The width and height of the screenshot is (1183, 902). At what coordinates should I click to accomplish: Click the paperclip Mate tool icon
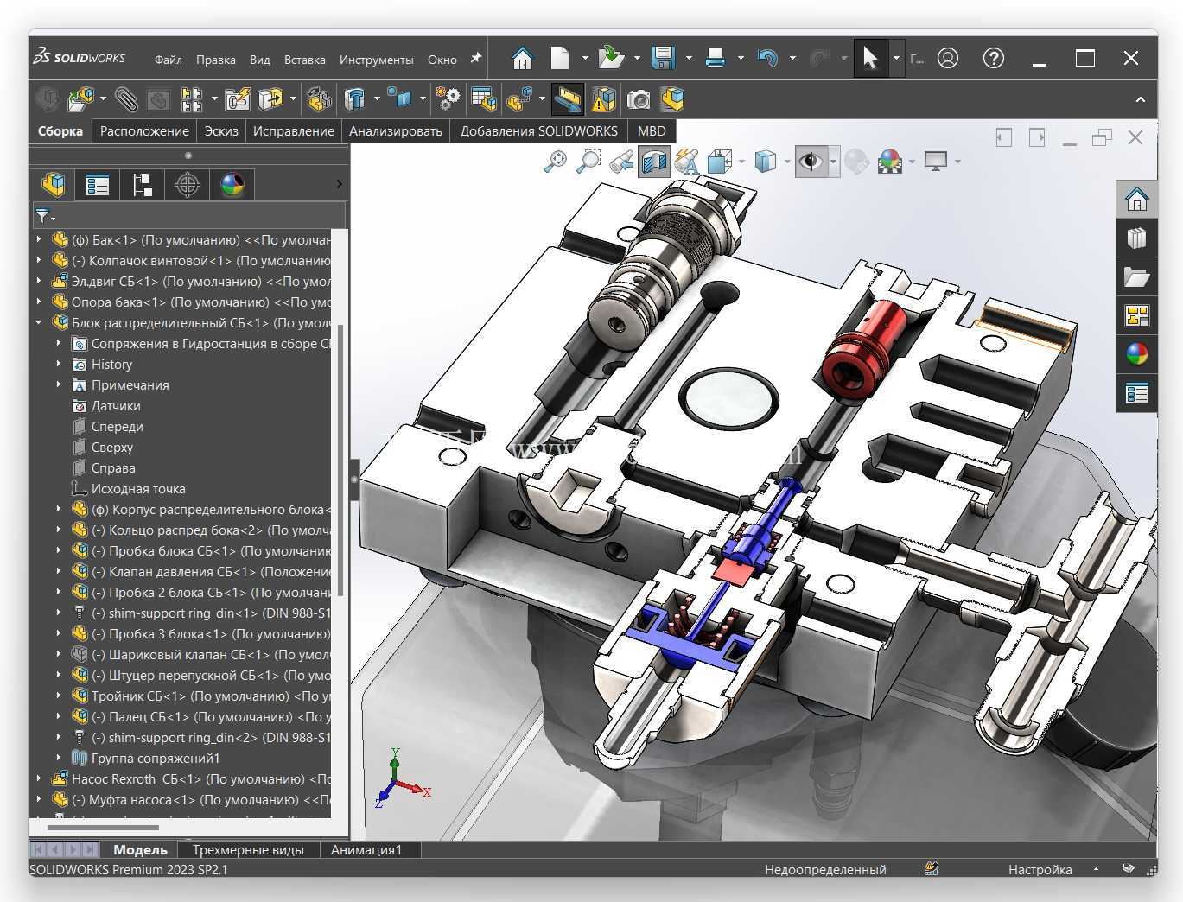click(x=126, y=99)
